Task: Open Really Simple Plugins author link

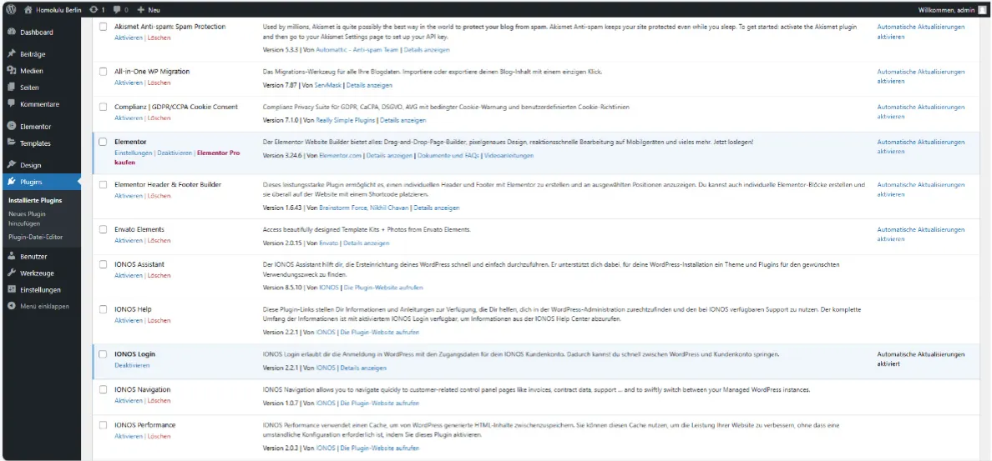Action: click(347, 120)
